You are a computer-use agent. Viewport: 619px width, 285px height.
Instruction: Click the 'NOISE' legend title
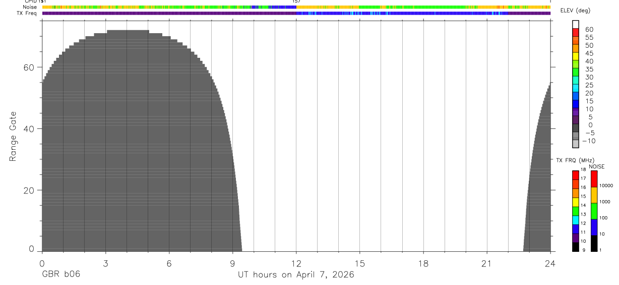596,166
